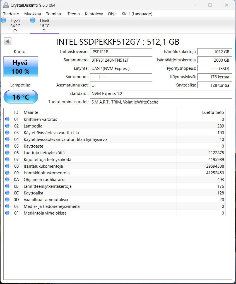Select the C: drive tab at 34 °C
This screenshot has height=284, width=236.
[x=15, y=26]
